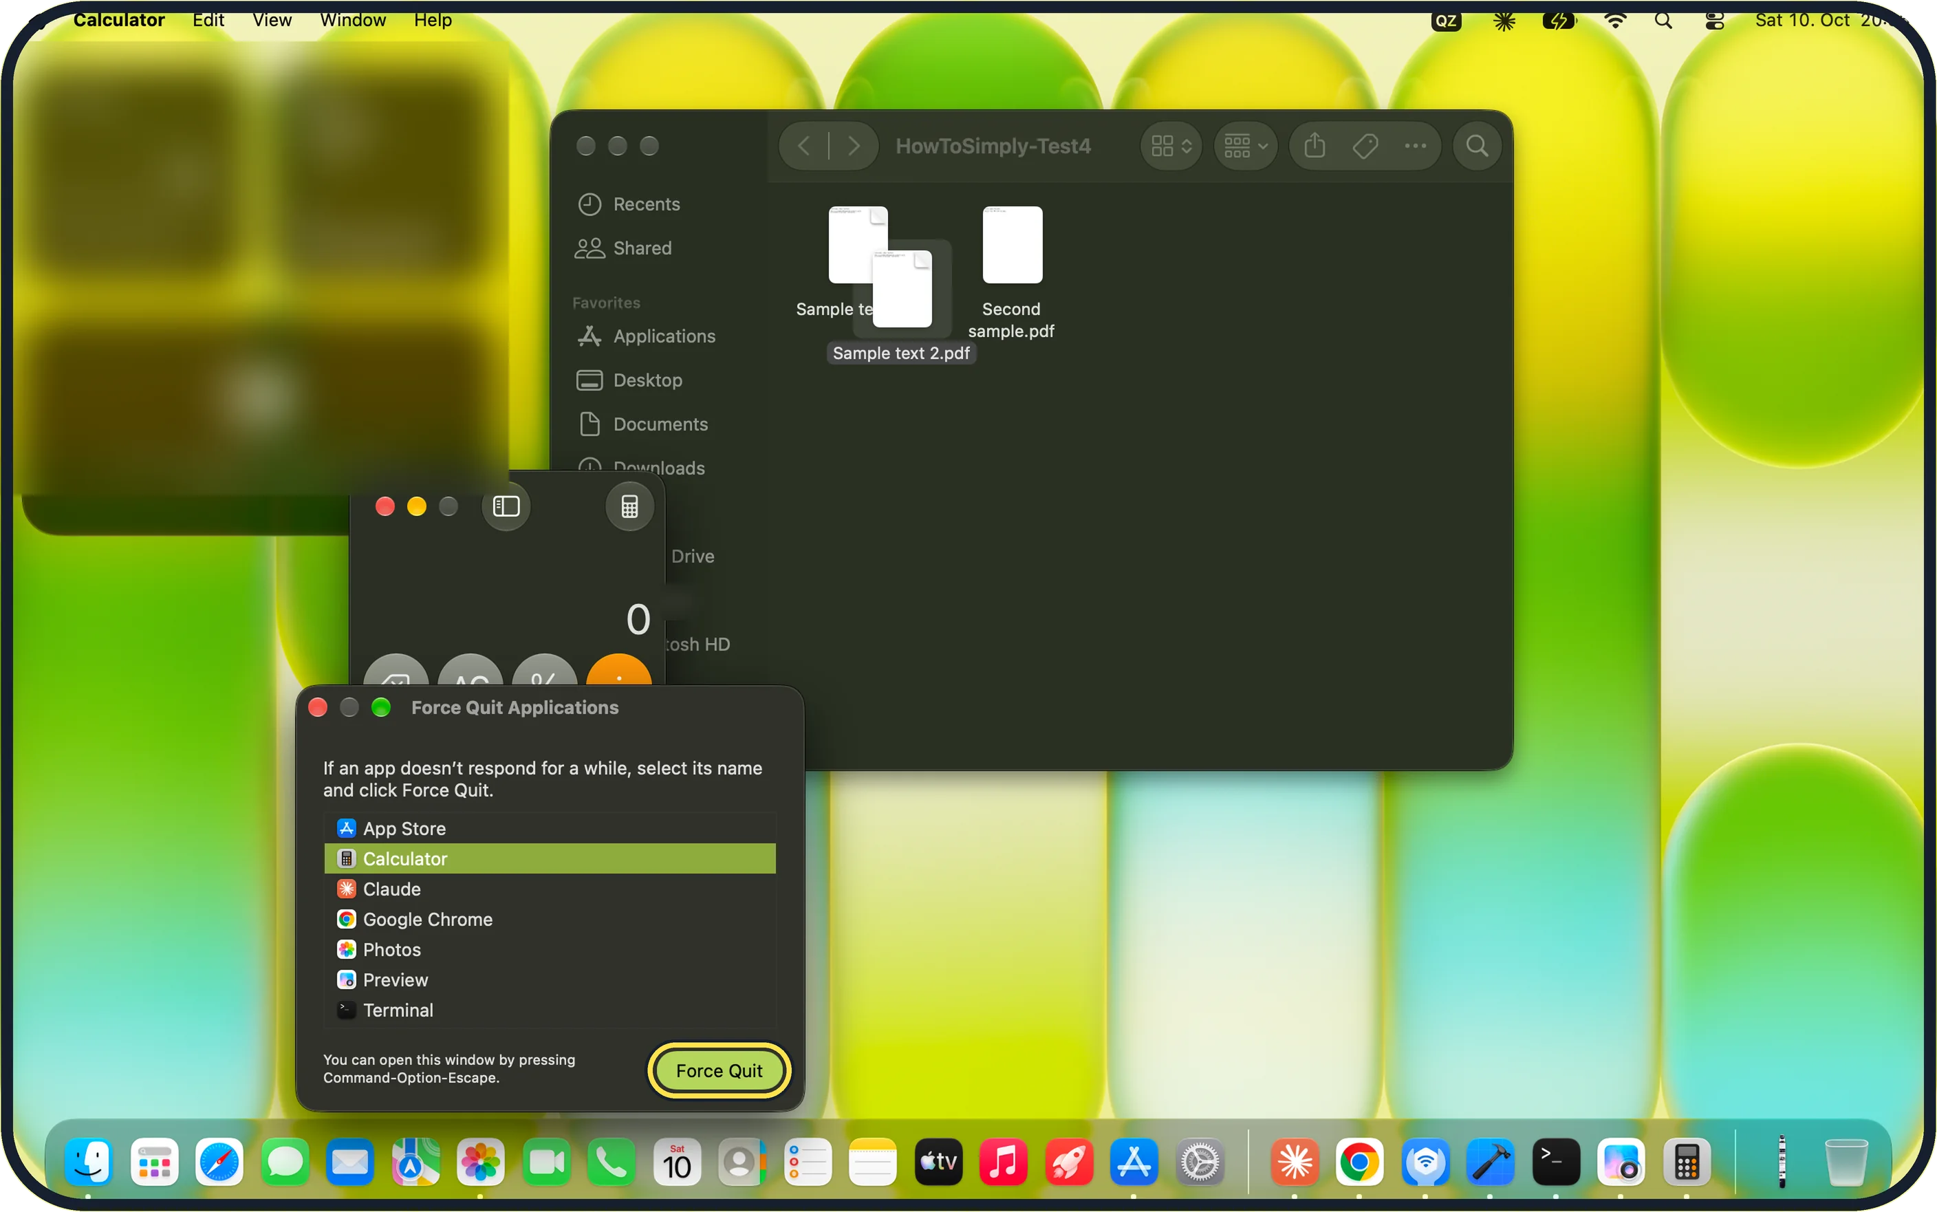1937x1212 pixels.
Task: Open the Window menu
Action: click(x=353, y=20)
